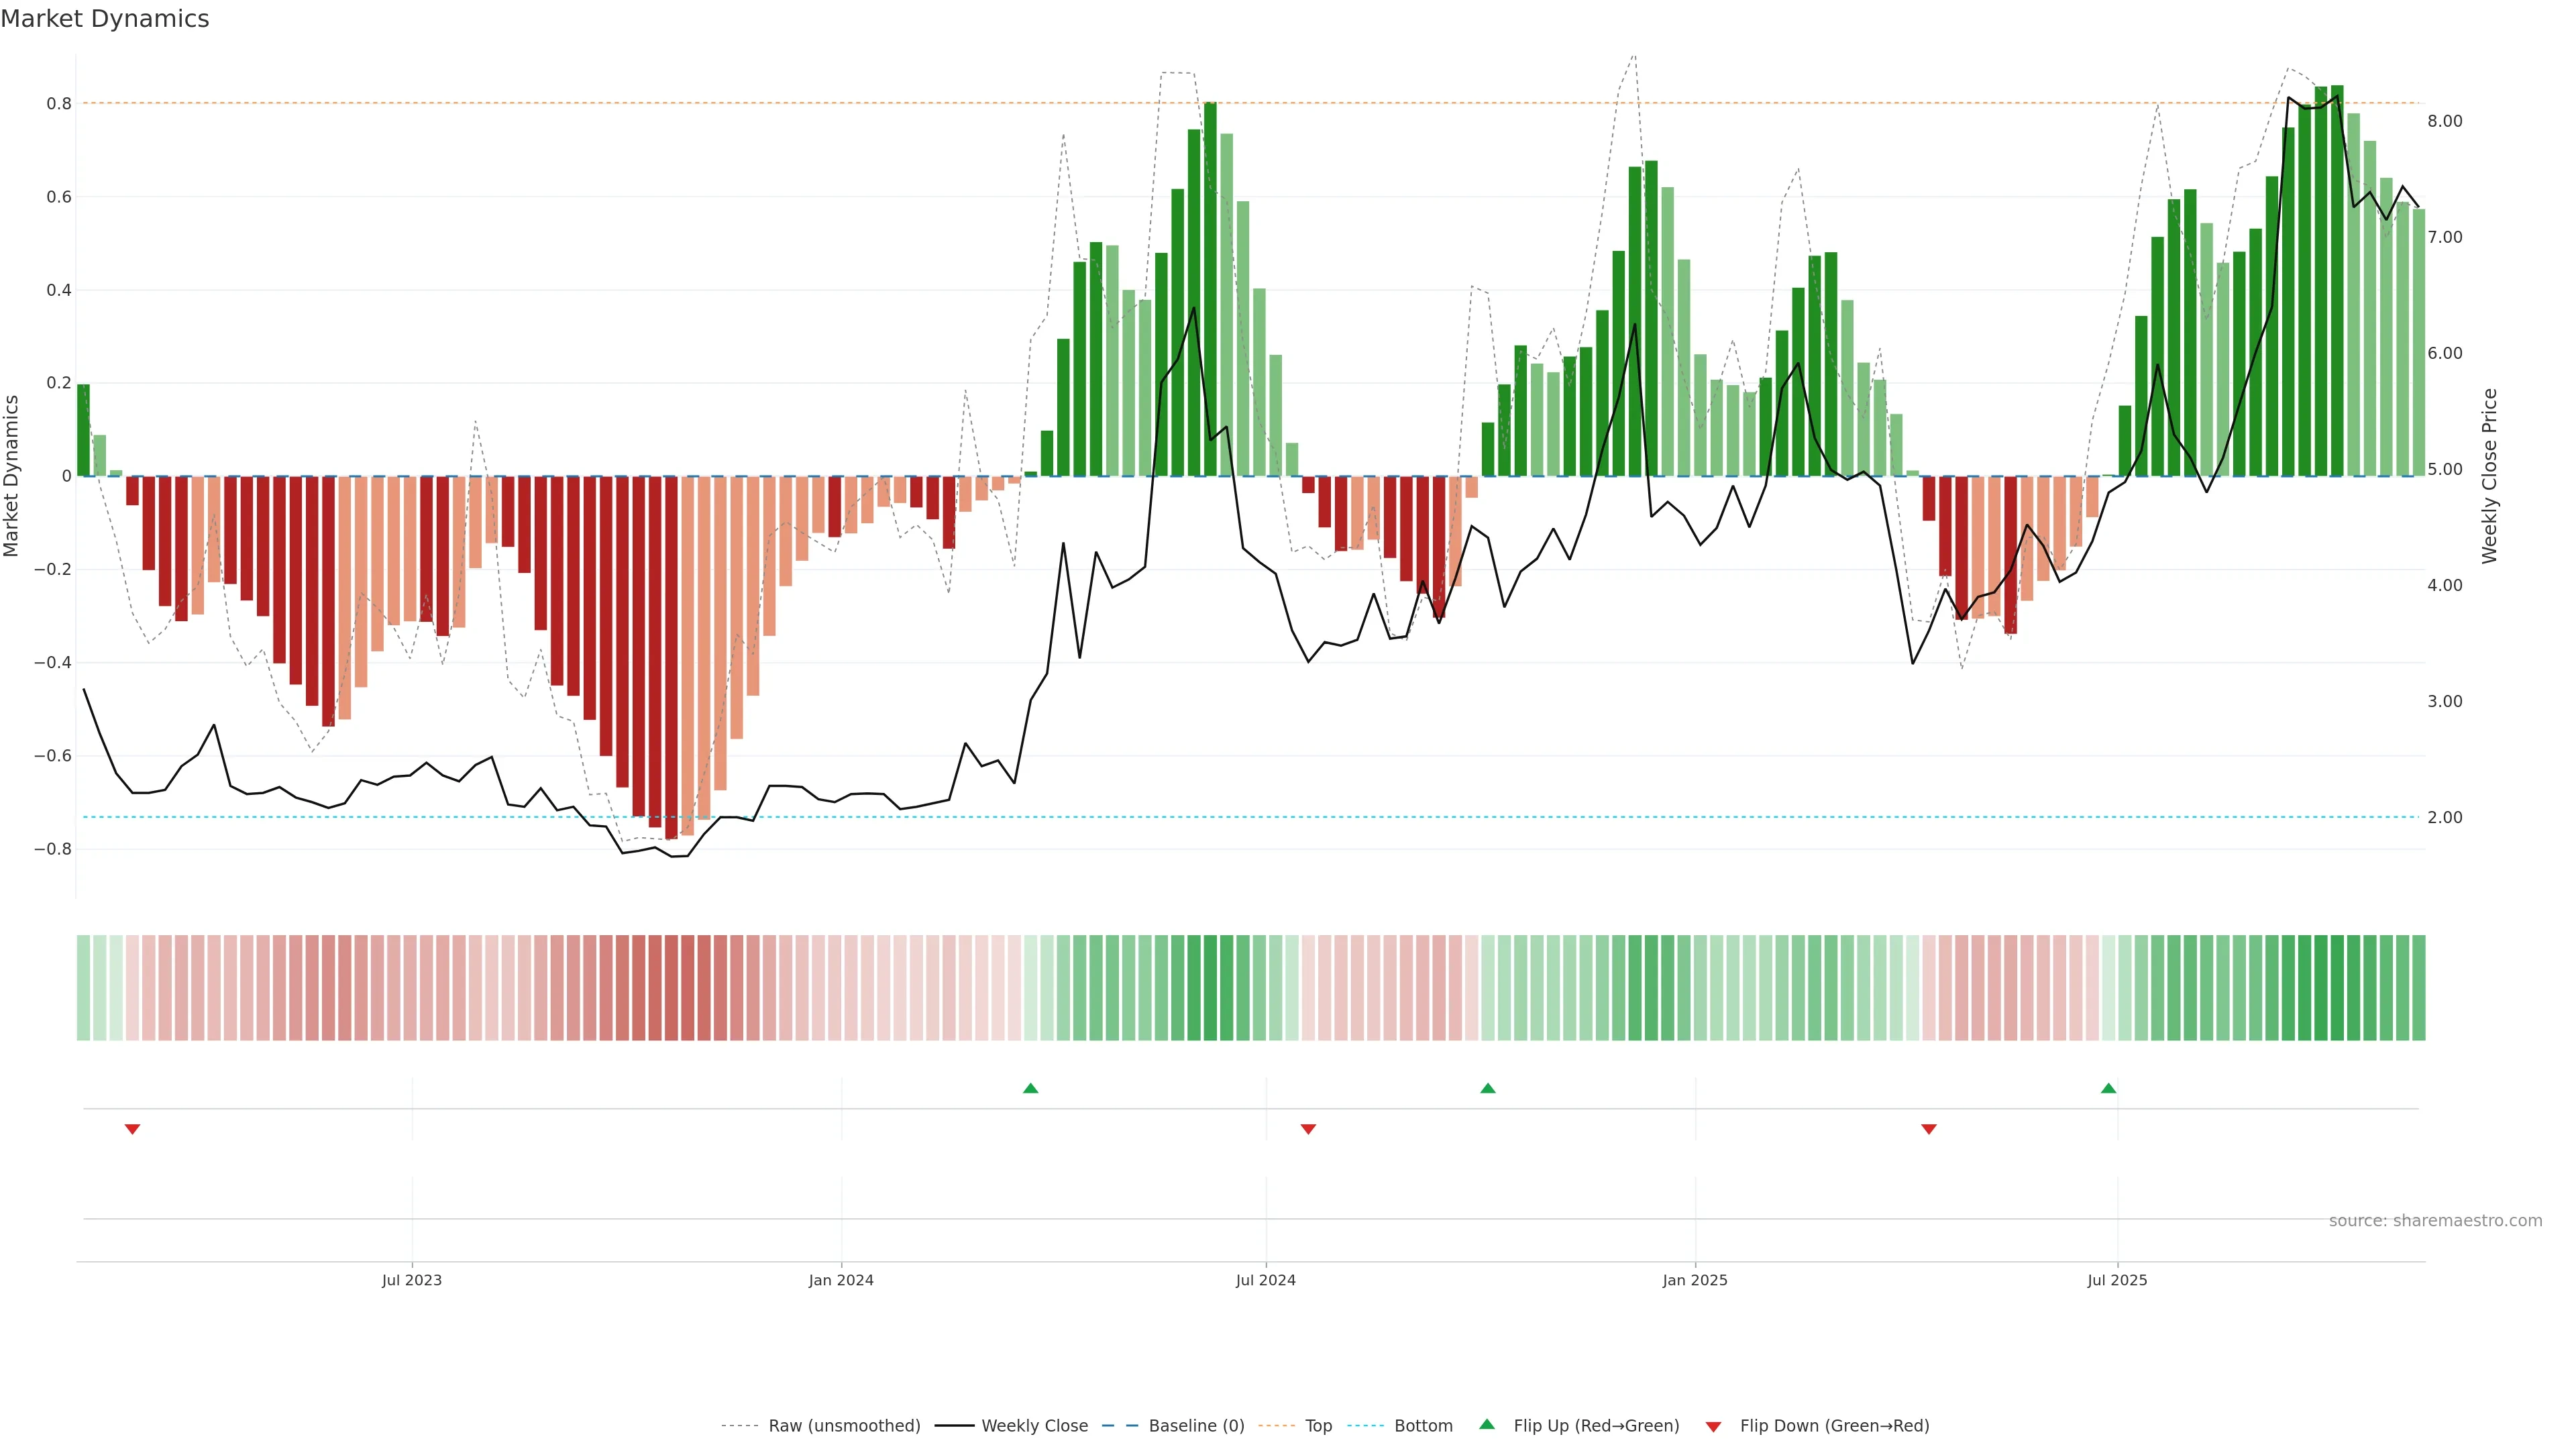Click the Weekly Close Price axis title
Viewport: 2576px width, 1449px height.
(2490, 476)
